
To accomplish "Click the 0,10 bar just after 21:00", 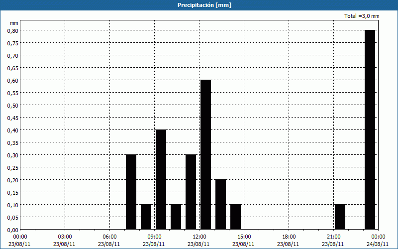I will click(x=340, y=217).
